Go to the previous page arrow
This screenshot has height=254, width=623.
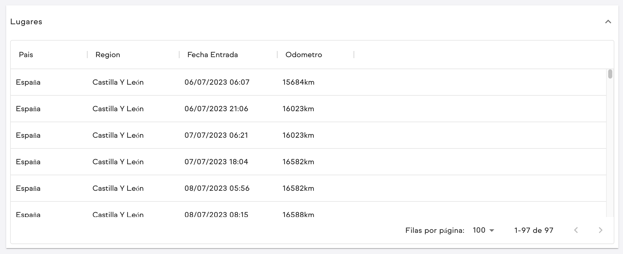click(x=576, y=230)
